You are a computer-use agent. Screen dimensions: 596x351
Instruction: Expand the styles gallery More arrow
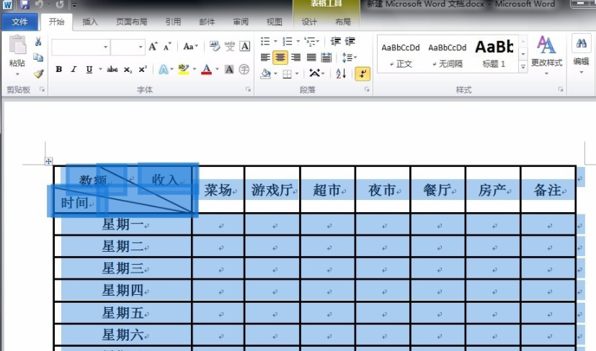point(523,67)
